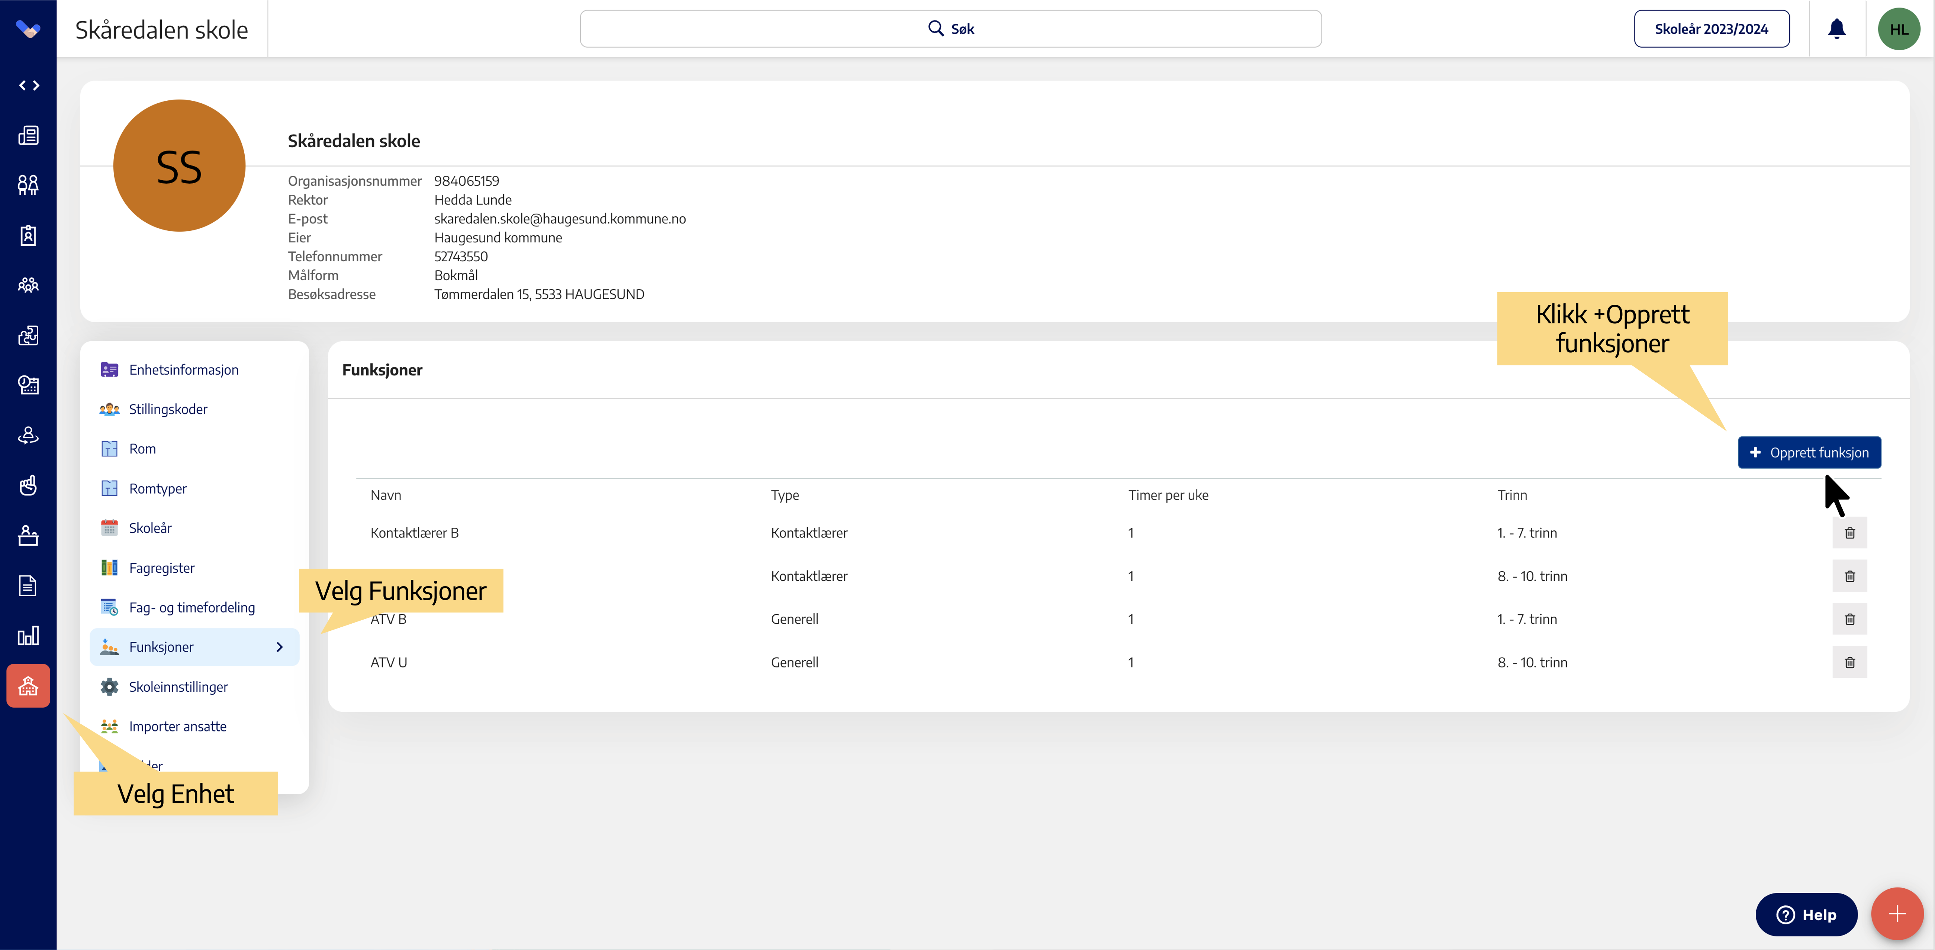Expand the Funksjoner chevron arrow
The image size is (1935, 950).
click(280, 647)
